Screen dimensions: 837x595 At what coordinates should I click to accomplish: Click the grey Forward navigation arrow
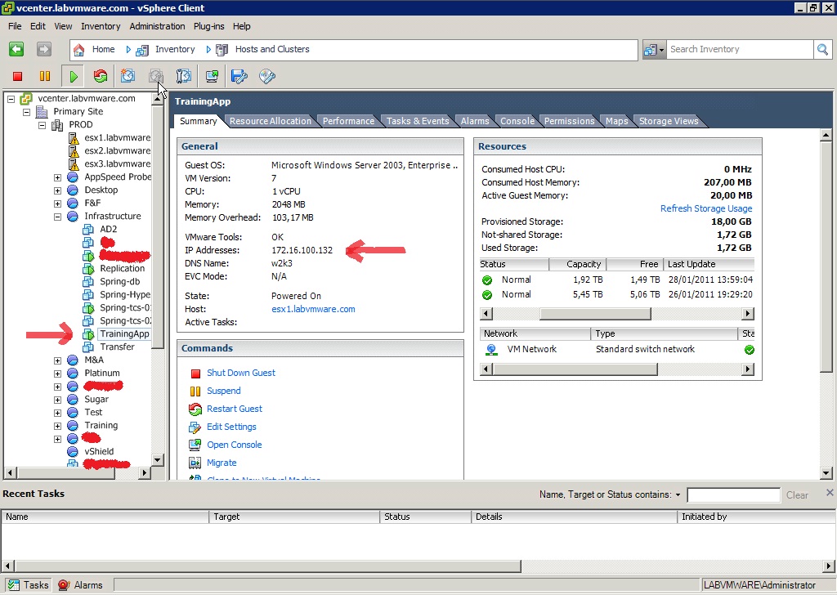pos(44,50)
